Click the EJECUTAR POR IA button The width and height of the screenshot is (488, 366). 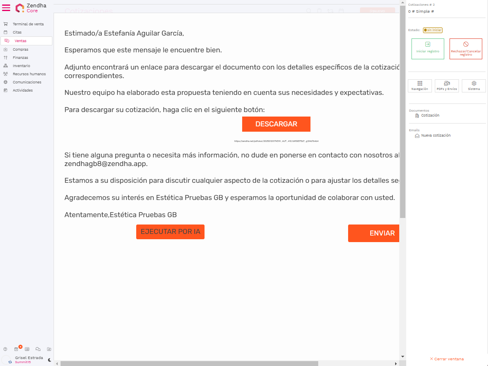click(170, 232)
